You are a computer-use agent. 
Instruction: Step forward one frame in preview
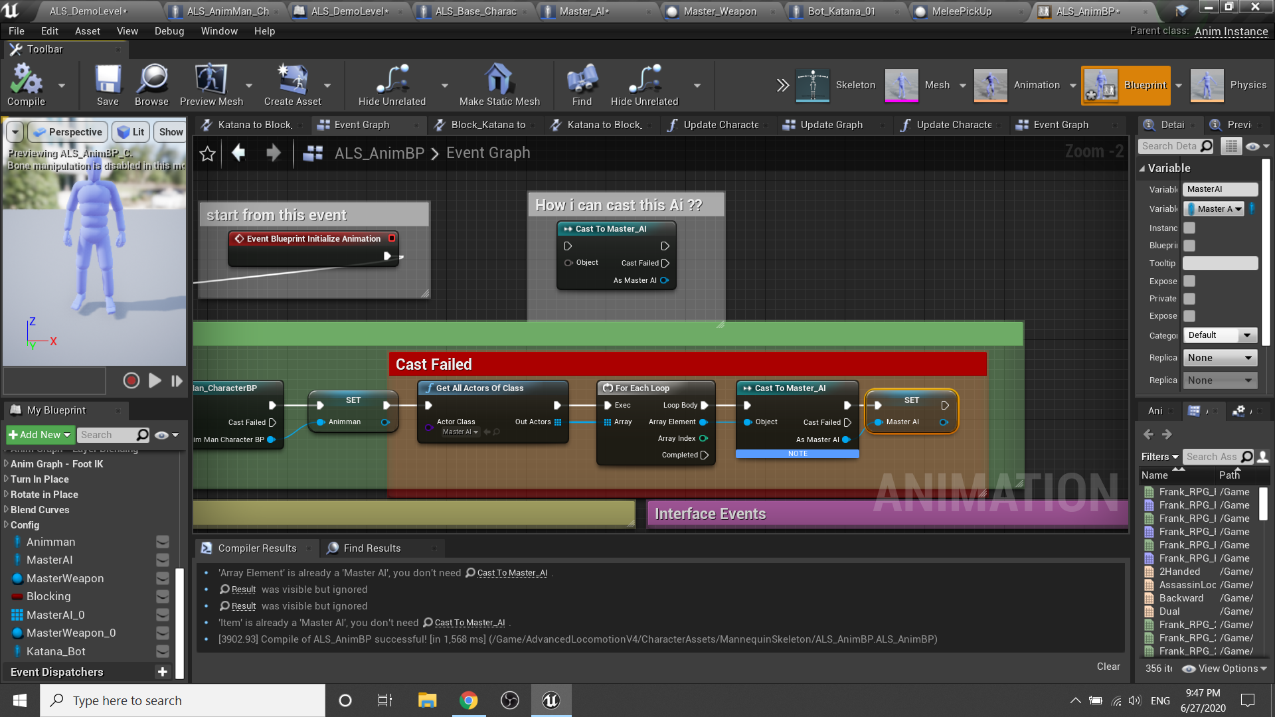point(177,380)
